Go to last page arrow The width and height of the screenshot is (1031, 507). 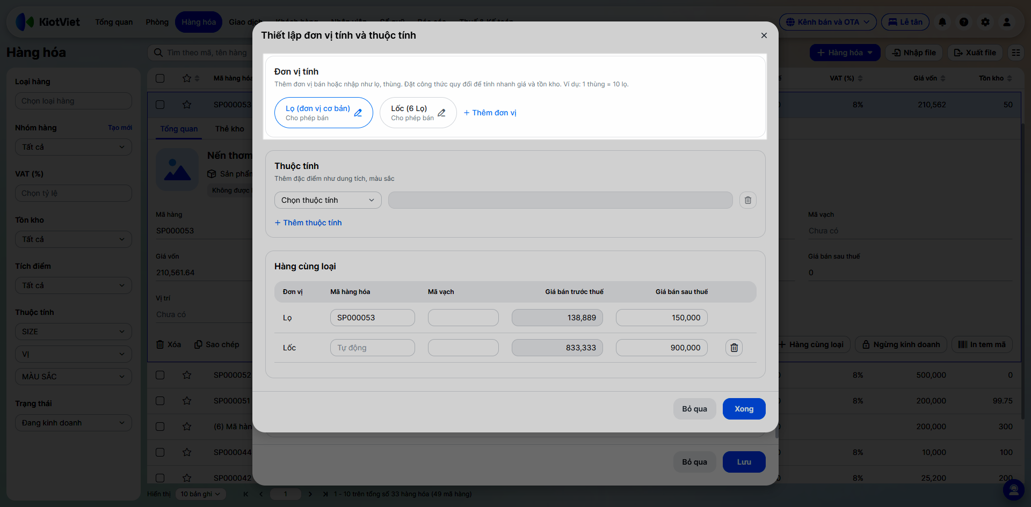pos(325,494)
